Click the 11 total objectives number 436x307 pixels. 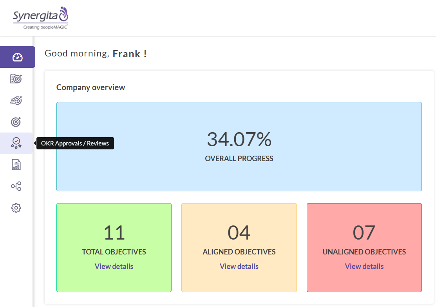pos(114,233)
